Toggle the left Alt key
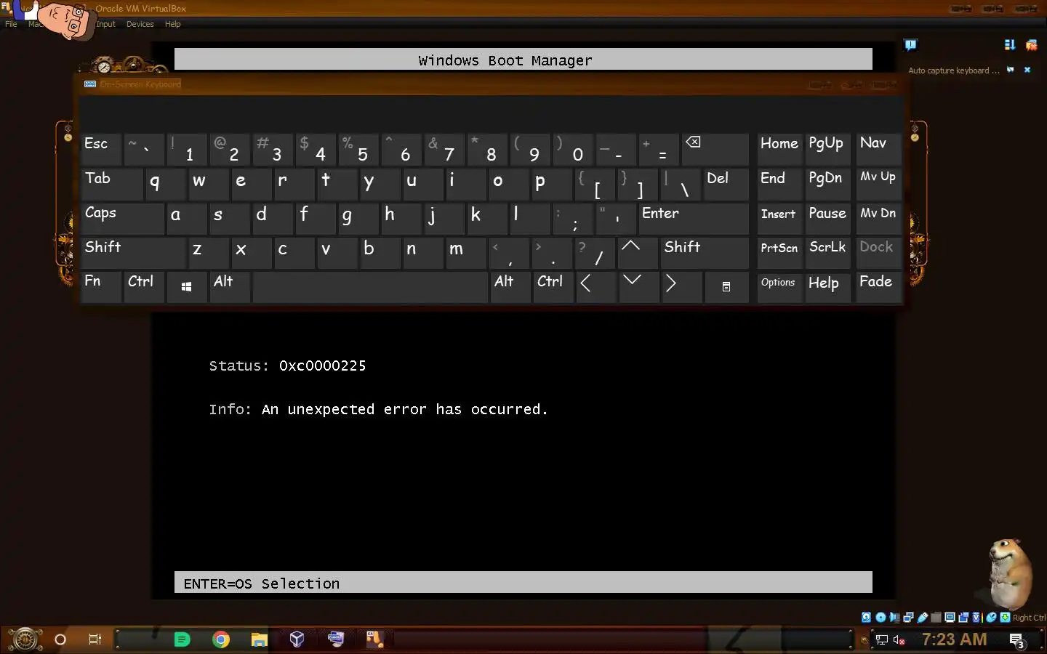 coord(230,287)
